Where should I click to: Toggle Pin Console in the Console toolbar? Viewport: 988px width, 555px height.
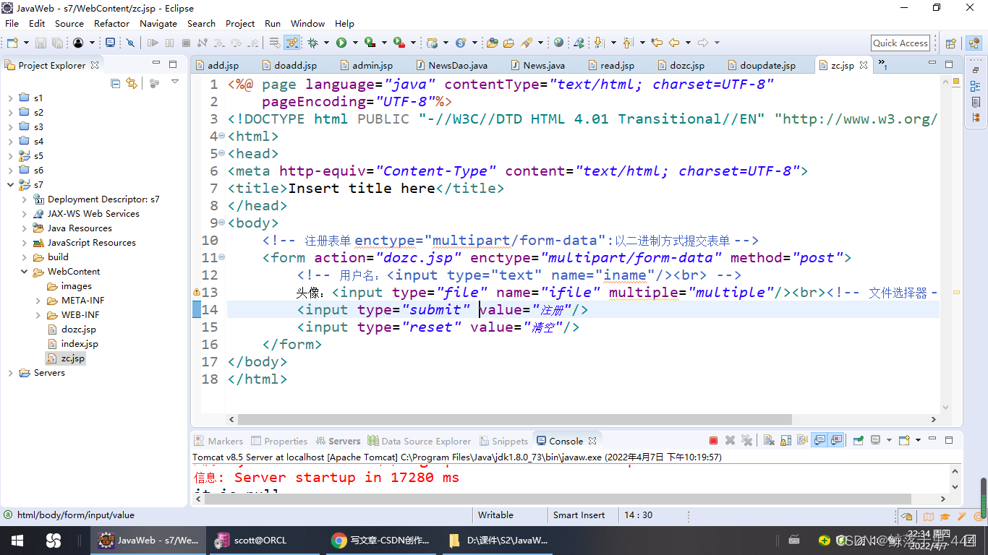(x=857, y=440)
